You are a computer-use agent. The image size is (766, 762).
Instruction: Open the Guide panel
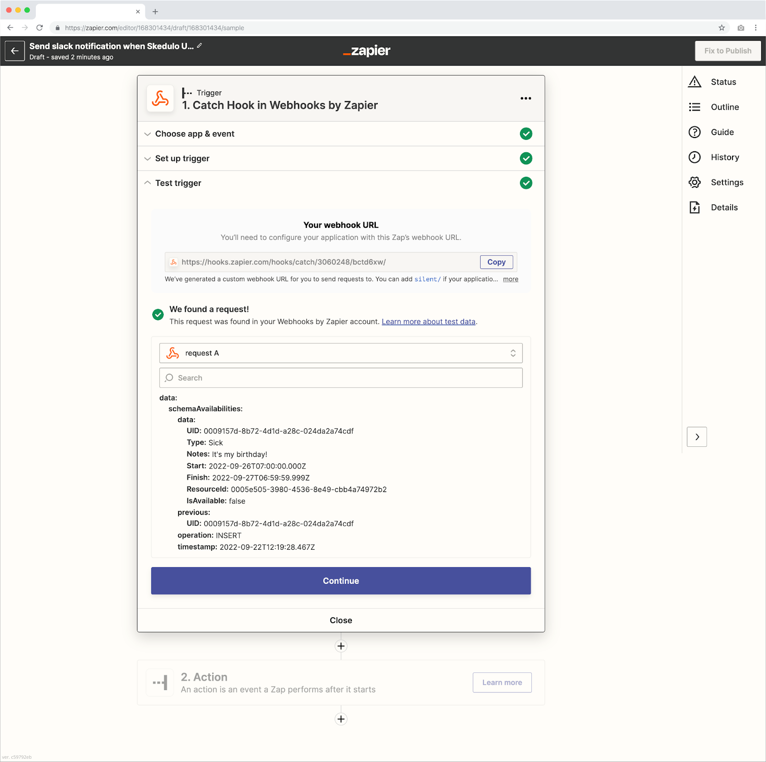click(722, 132)
